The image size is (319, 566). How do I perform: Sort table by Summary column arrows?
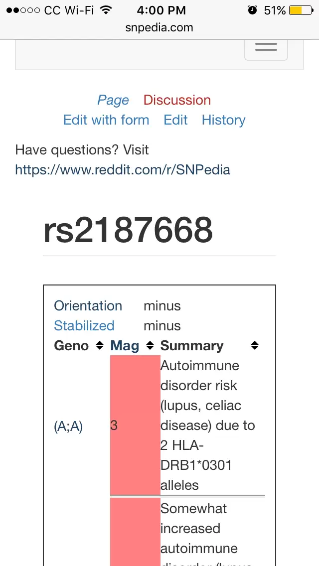(x=255, y=345)
